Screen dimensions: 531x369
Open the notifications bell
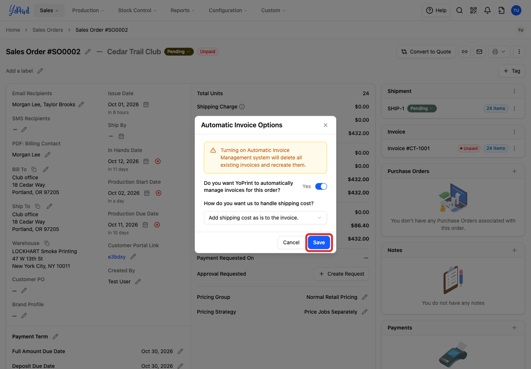click(487, 10)
